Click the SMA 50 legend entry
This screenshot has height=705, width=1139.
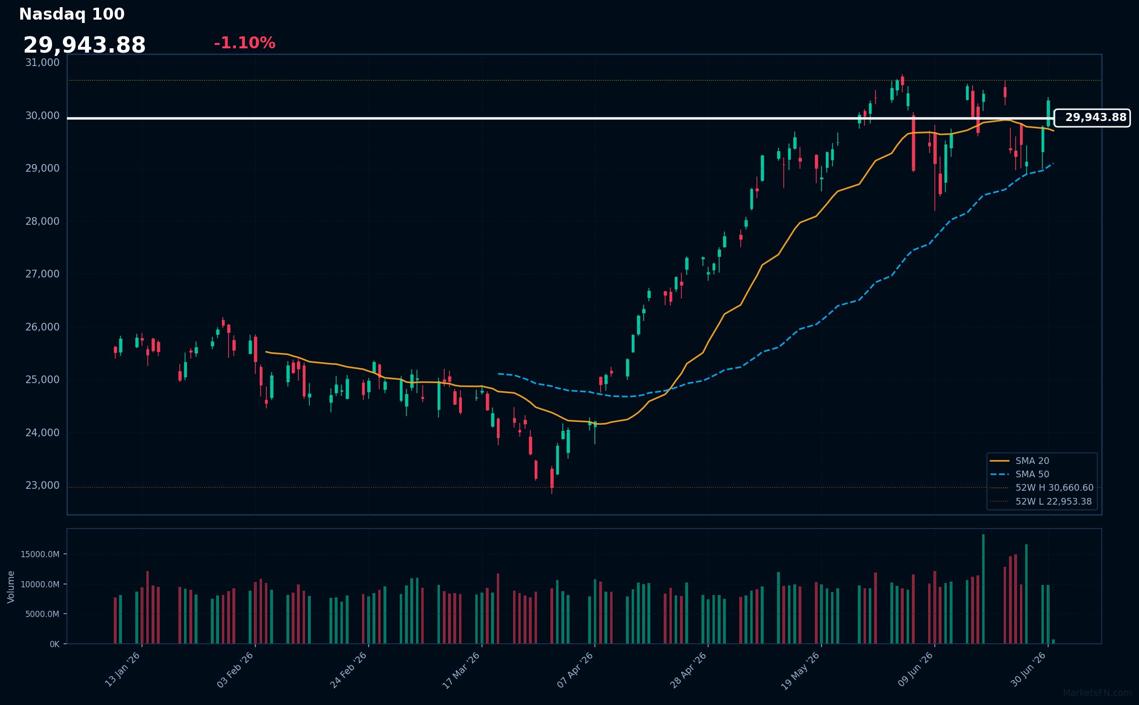pos(1019,474)
